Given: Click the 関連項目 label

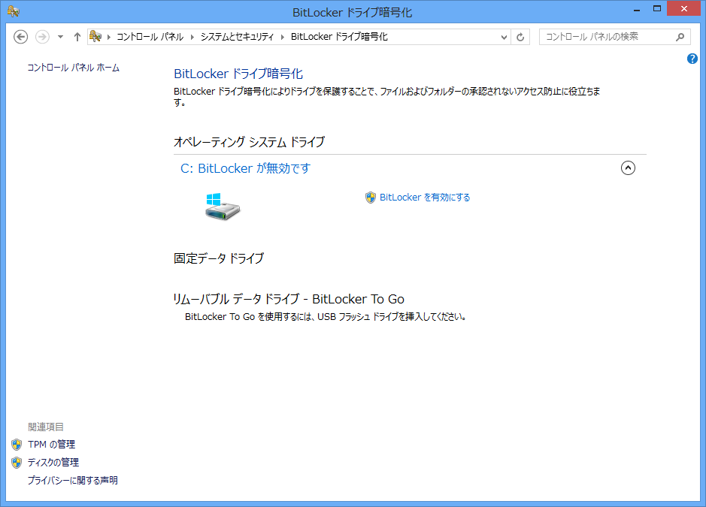Looking at the screenshot, I should point(45,427).
